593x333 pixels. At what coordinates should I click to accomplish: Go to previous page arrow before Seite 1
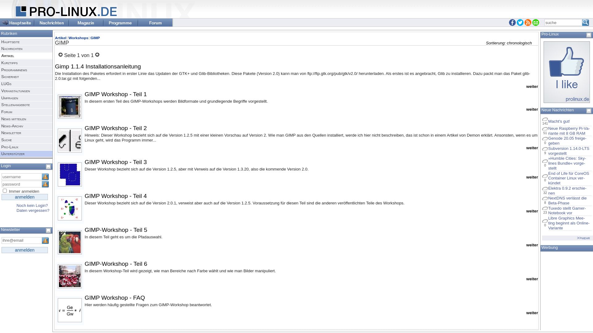[x=61, y=55]
